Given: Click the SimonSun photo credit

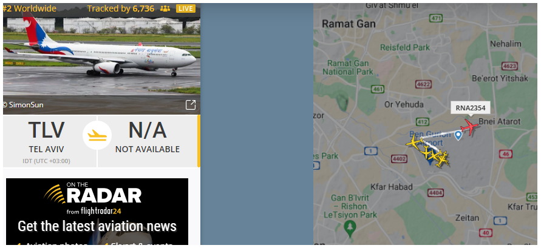Looking at the screenshot, I should click(23, 105).
